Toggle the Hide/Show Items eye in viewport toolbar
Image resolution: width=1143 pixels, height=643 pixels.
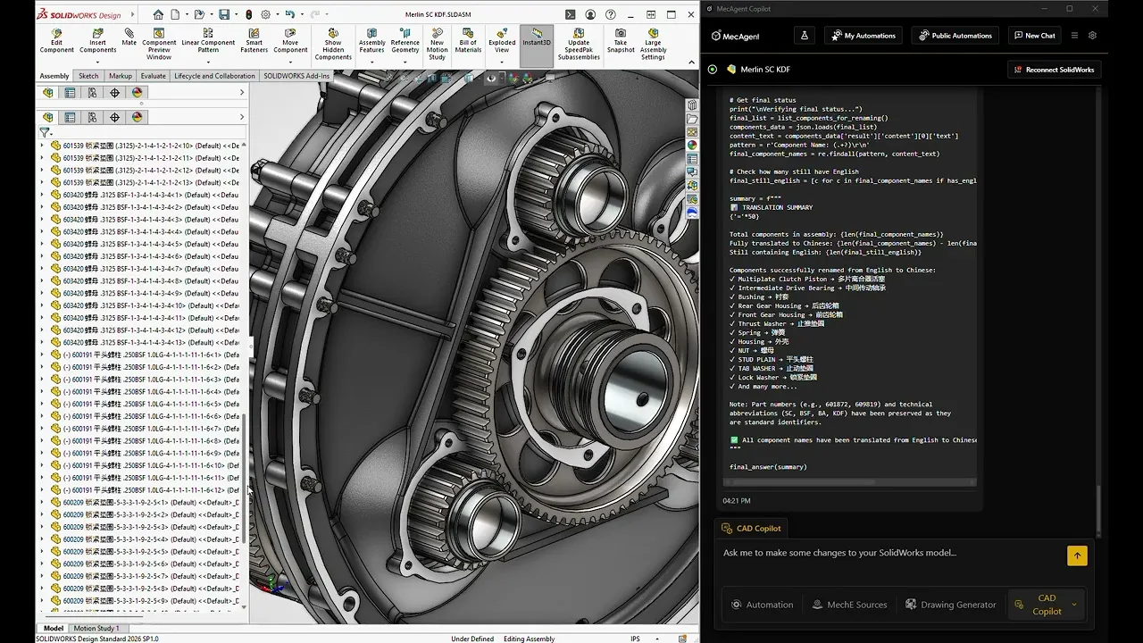[x=490, y=79]
